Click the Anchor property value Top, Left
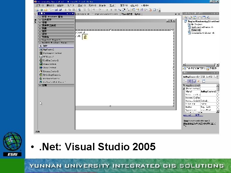Viewport: 231px width, 173px height. (208, 107)
